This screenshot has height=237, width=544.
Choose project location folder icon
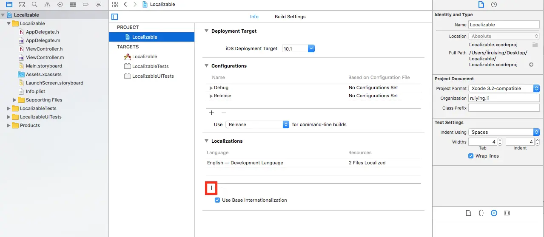click(x=535, y=45)
